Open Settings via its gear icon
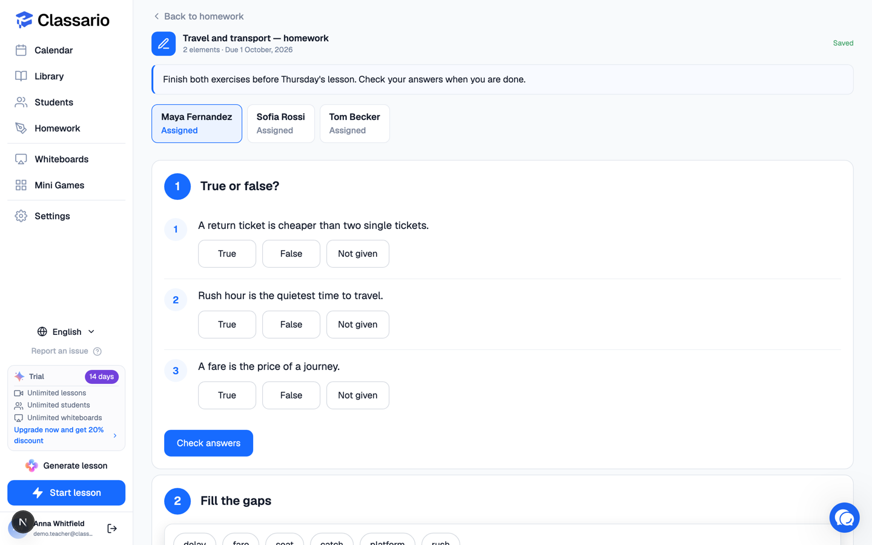 click(x=21, y=216)
